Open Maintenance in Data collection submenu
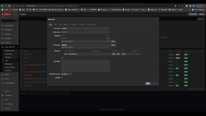206x116 pixels. pos(9,64)
